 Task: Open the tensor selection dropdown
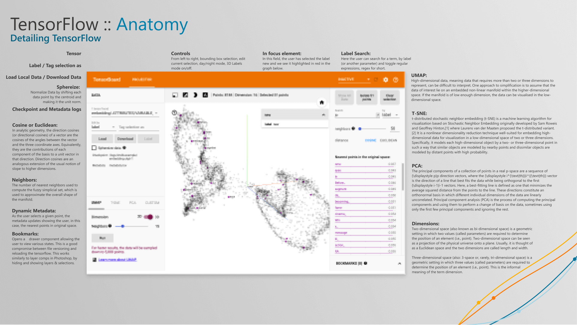[156, 113]
